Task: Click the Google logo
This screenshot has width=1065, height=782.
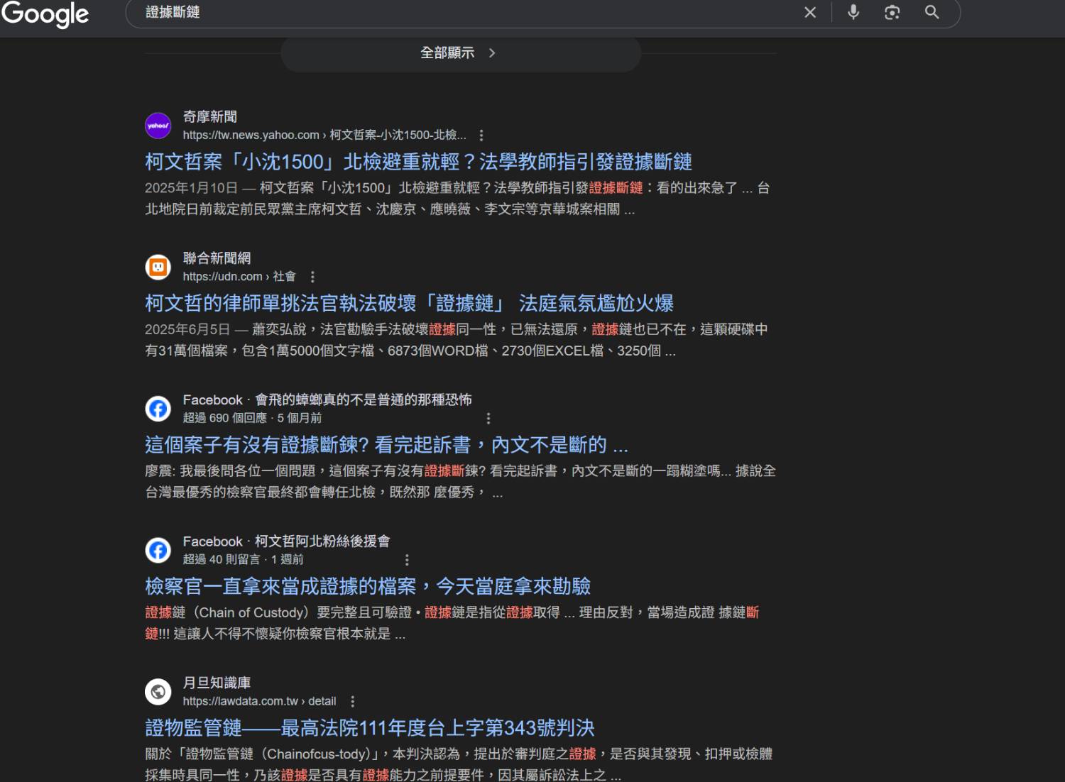Action: tap(45, 13)
